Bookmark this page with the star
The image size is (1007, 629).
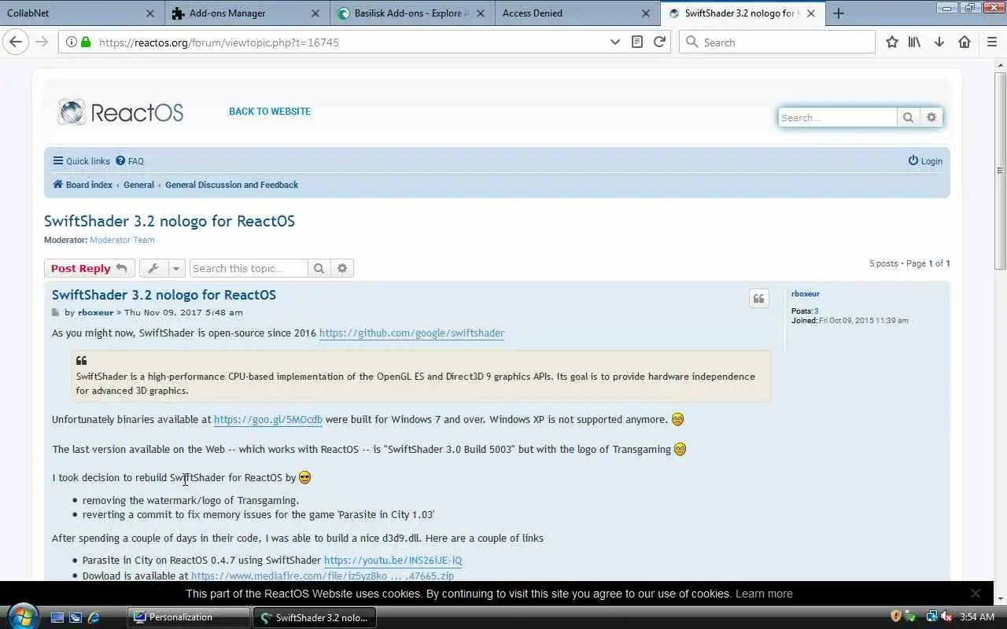coord(891,42)
